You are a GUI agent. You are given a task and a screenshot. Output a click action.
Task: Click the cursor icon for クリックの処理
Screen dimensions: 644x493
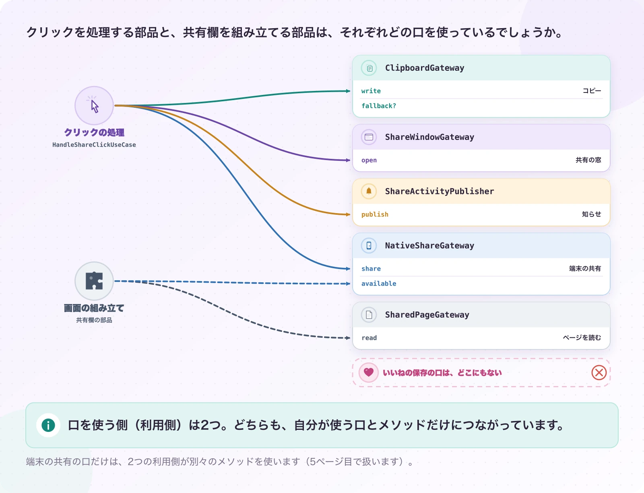point(94,106)
